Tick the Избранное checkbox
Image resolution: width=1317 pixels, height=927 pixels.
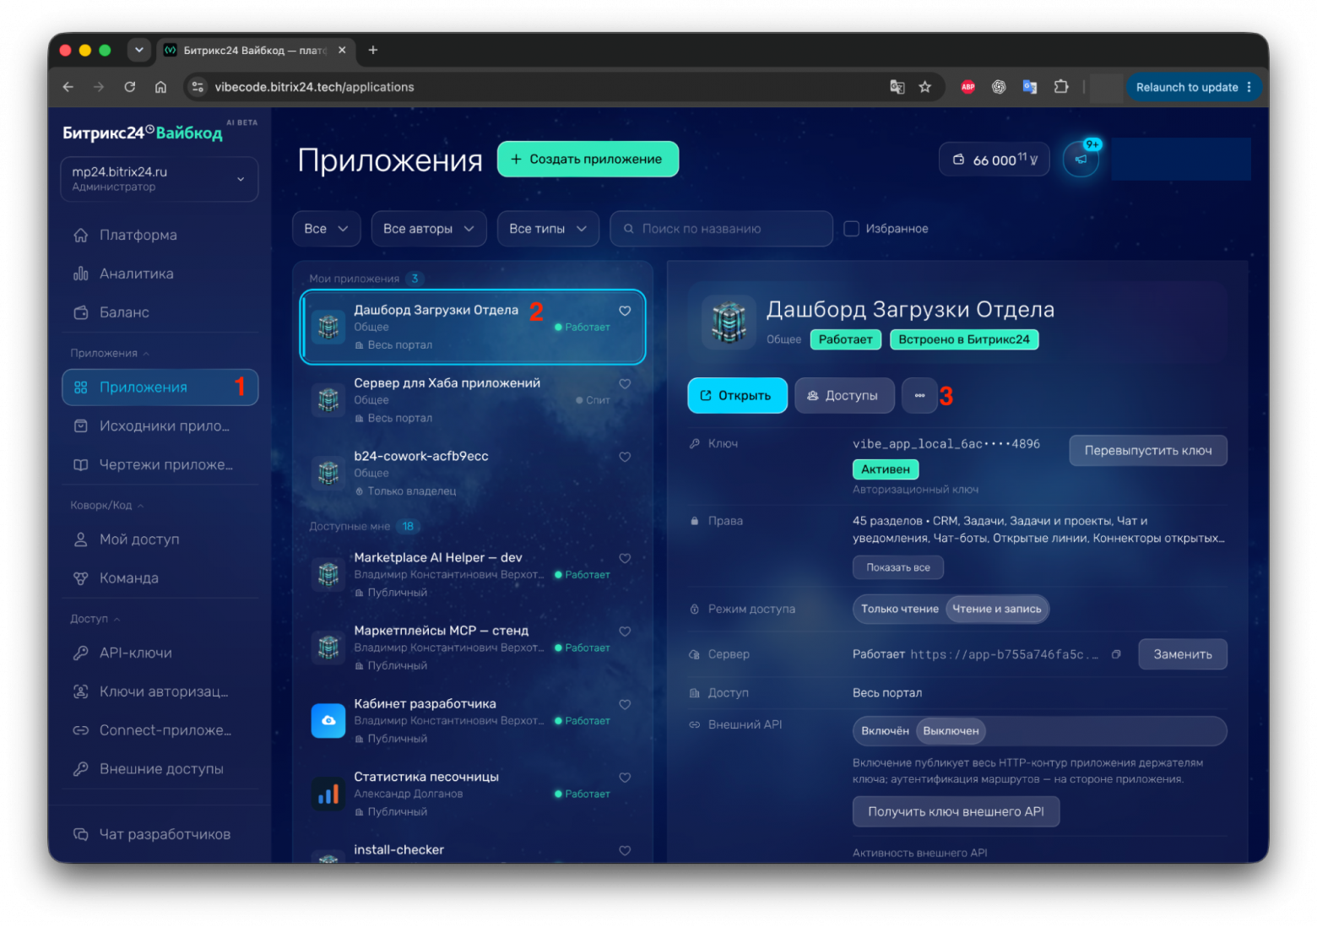point(852,229)
